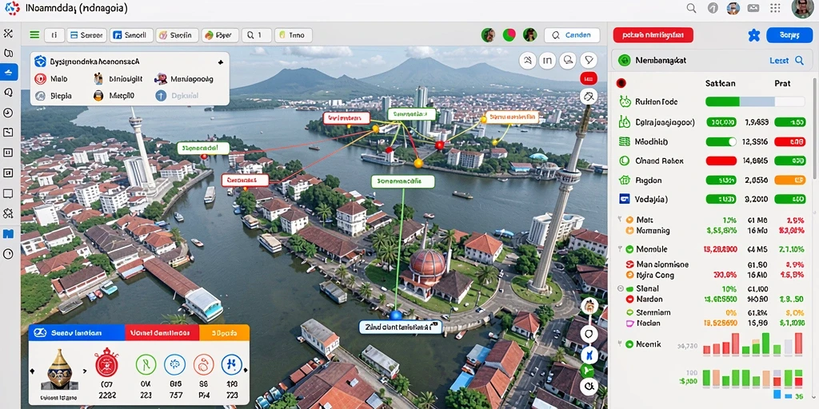The width and height of the screenshot is (819, 409).
Task: Toggle the green Vedajda status pill
Action: (721, 199)
